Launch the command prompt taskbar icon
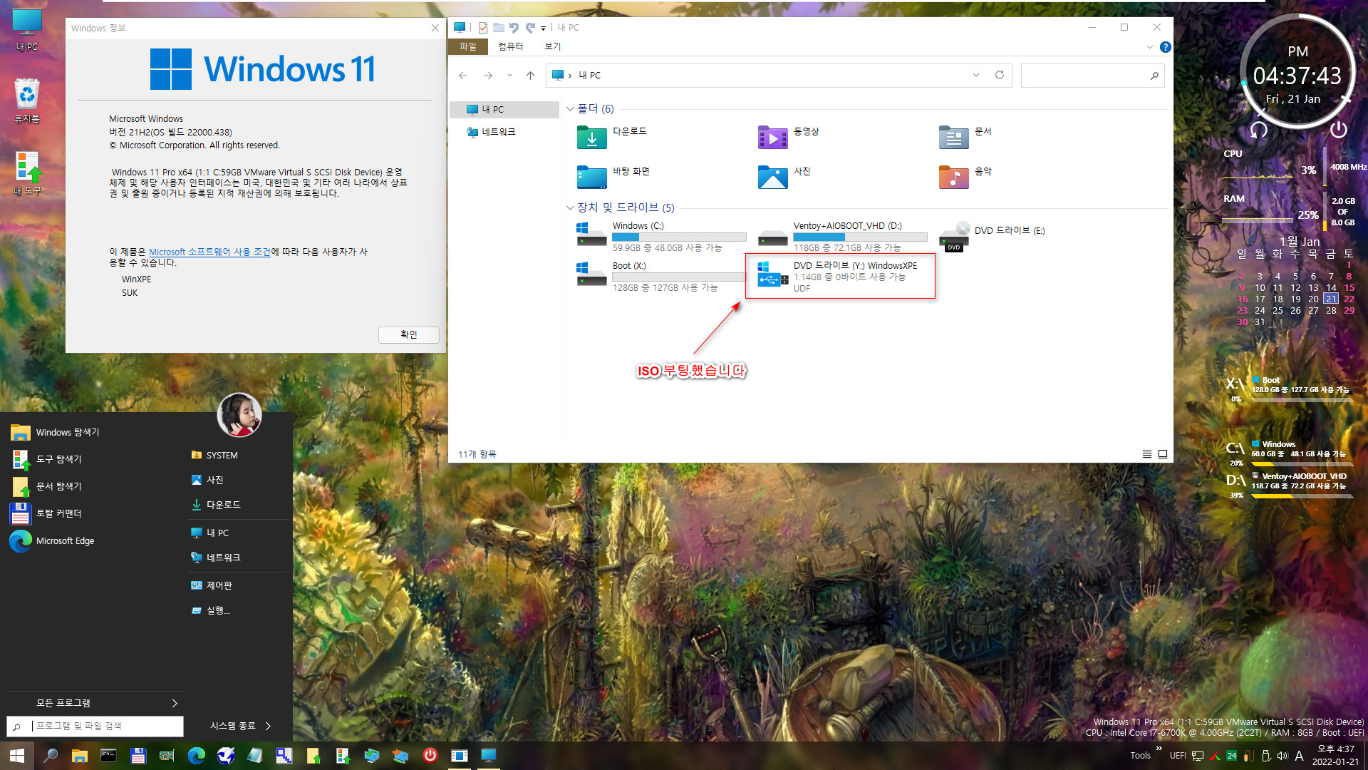Viewport: 1368px width, 770px height. pos(108,756)
